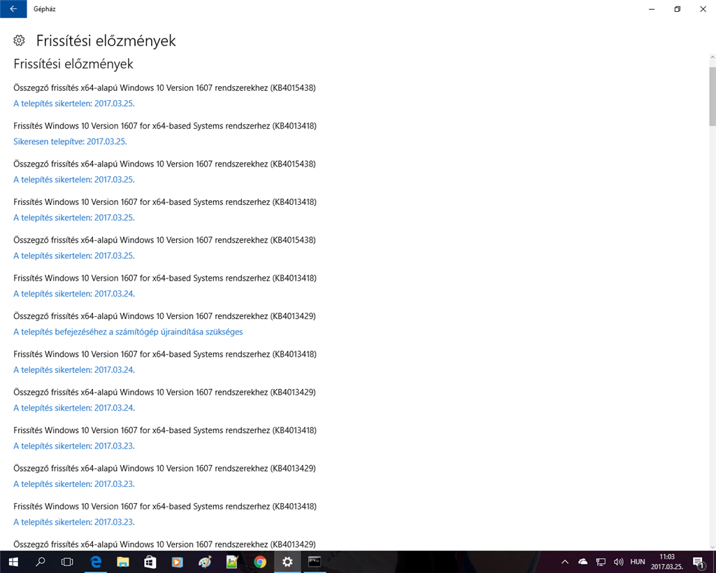This screenshot has height=573, width=716.
Task: Open the Windows Store taskbar icon
Action: [150, 562]
